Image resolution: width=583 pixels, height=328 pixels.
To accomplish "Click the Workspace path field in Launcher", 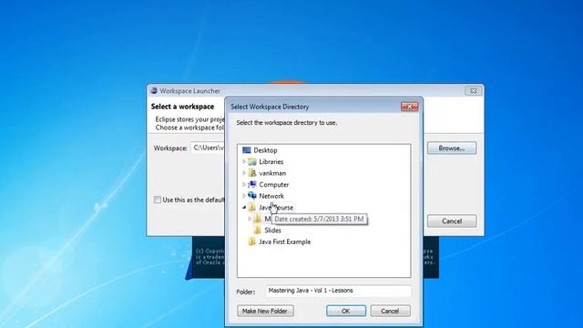I will (208, 148).
